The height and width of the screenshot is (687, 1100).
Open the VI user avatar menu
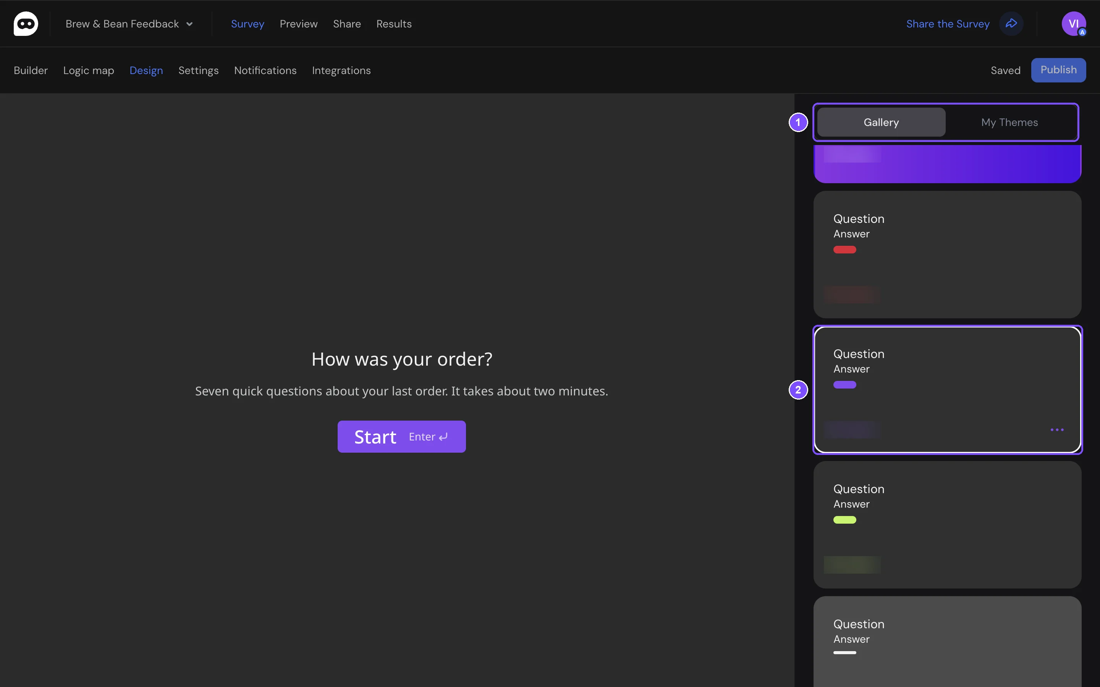tap(1074, 24)
